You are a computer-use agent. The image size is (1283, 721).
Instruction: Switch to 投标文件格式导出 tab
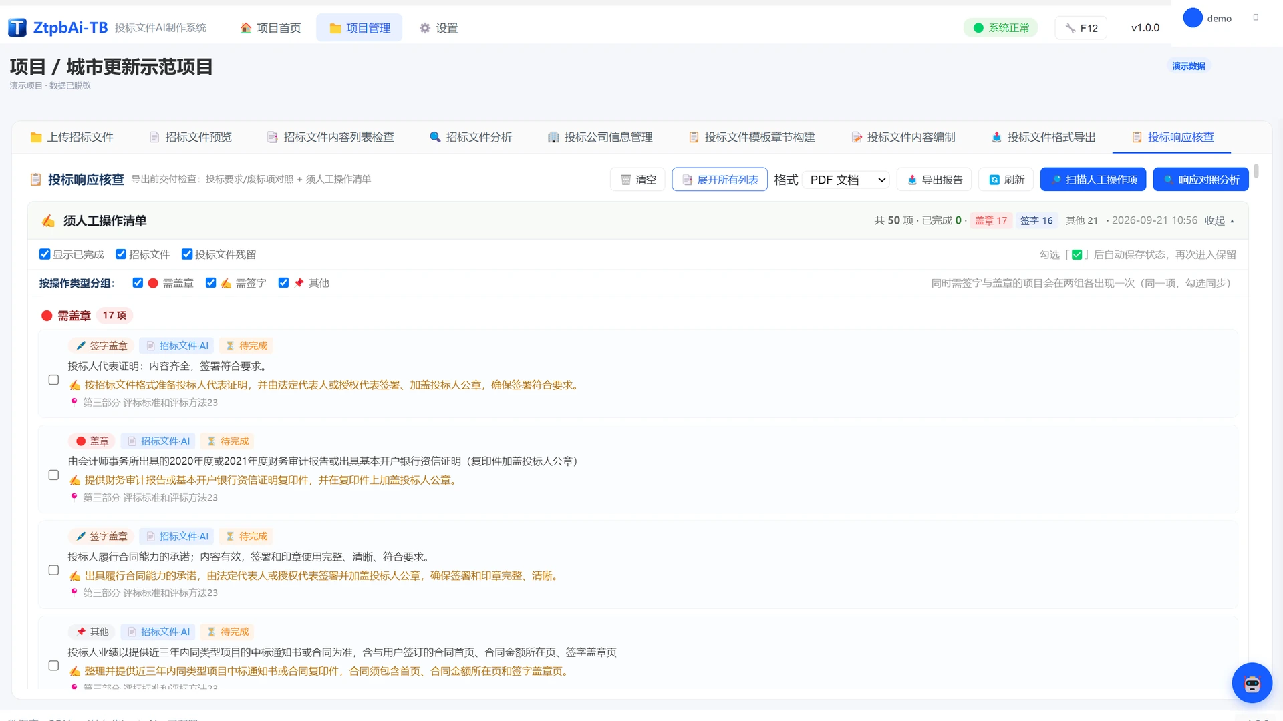(x=1044, y=137)
